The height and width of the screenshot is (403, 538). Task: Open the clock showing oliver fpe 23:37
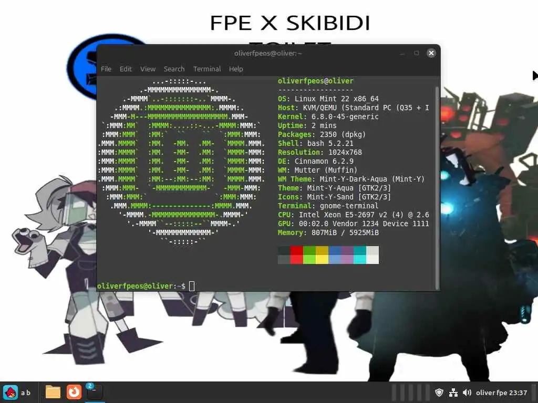[x=501, y=393]
